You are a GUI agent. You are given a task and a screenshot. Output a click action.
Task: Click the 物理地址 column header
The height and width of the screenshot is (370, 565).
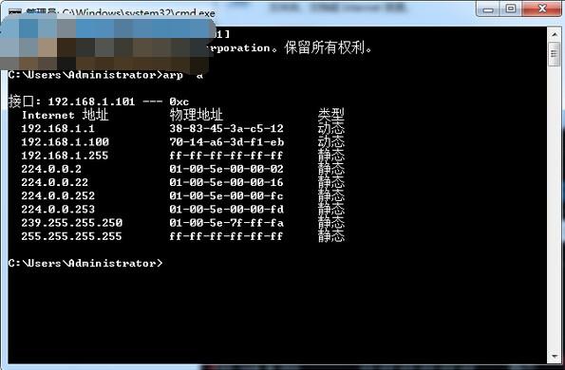click(196, 115)
